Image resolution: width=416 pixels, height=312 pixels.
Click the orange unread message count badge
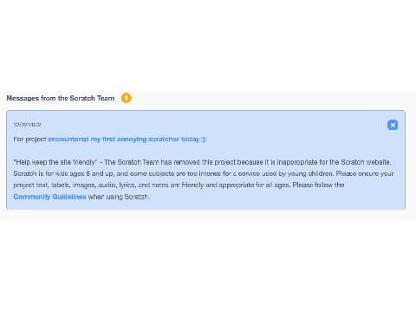click(127, 98)
